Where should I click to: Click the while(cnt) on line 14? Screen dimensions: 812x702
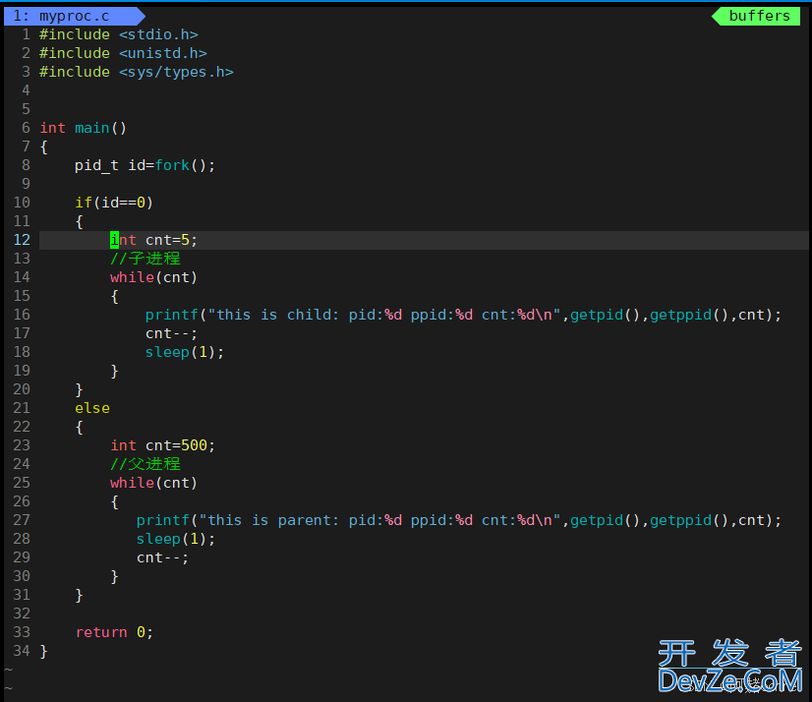tap(153, 277)
